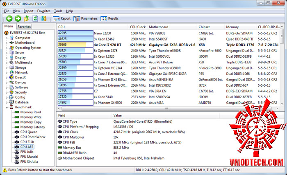Click the 33666 score bar for Core i7 920
The width and height of the screenshot is (287, 175).
pos(75,45)
